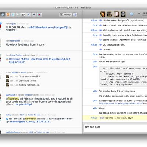The height and width of the screenshot is (147, 147).
Task: Open the flow selector dropdown arrow
Action: (139, 14)
